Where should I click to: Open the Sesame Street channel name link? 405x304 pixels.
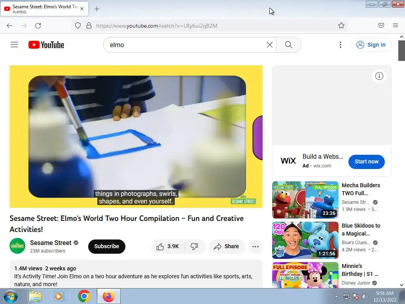point(51,243)
